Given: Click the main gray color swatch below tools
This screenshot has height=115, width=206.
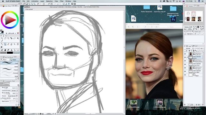Looking at the screenshot, I should pos(3,53).
